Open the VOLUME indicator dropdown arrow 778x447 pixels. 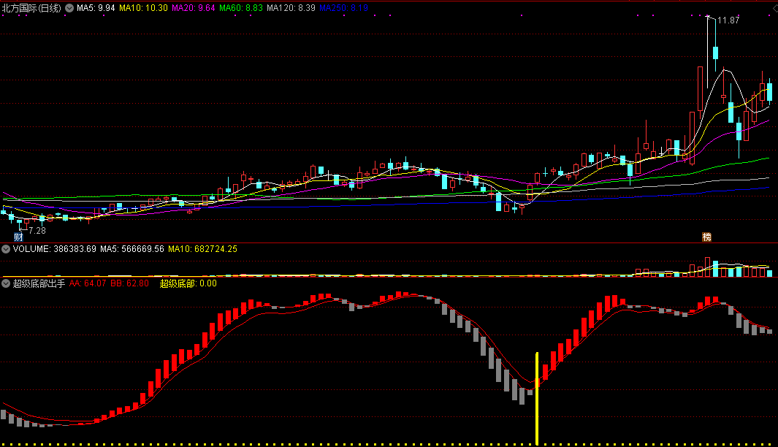(x=6, y=249)
